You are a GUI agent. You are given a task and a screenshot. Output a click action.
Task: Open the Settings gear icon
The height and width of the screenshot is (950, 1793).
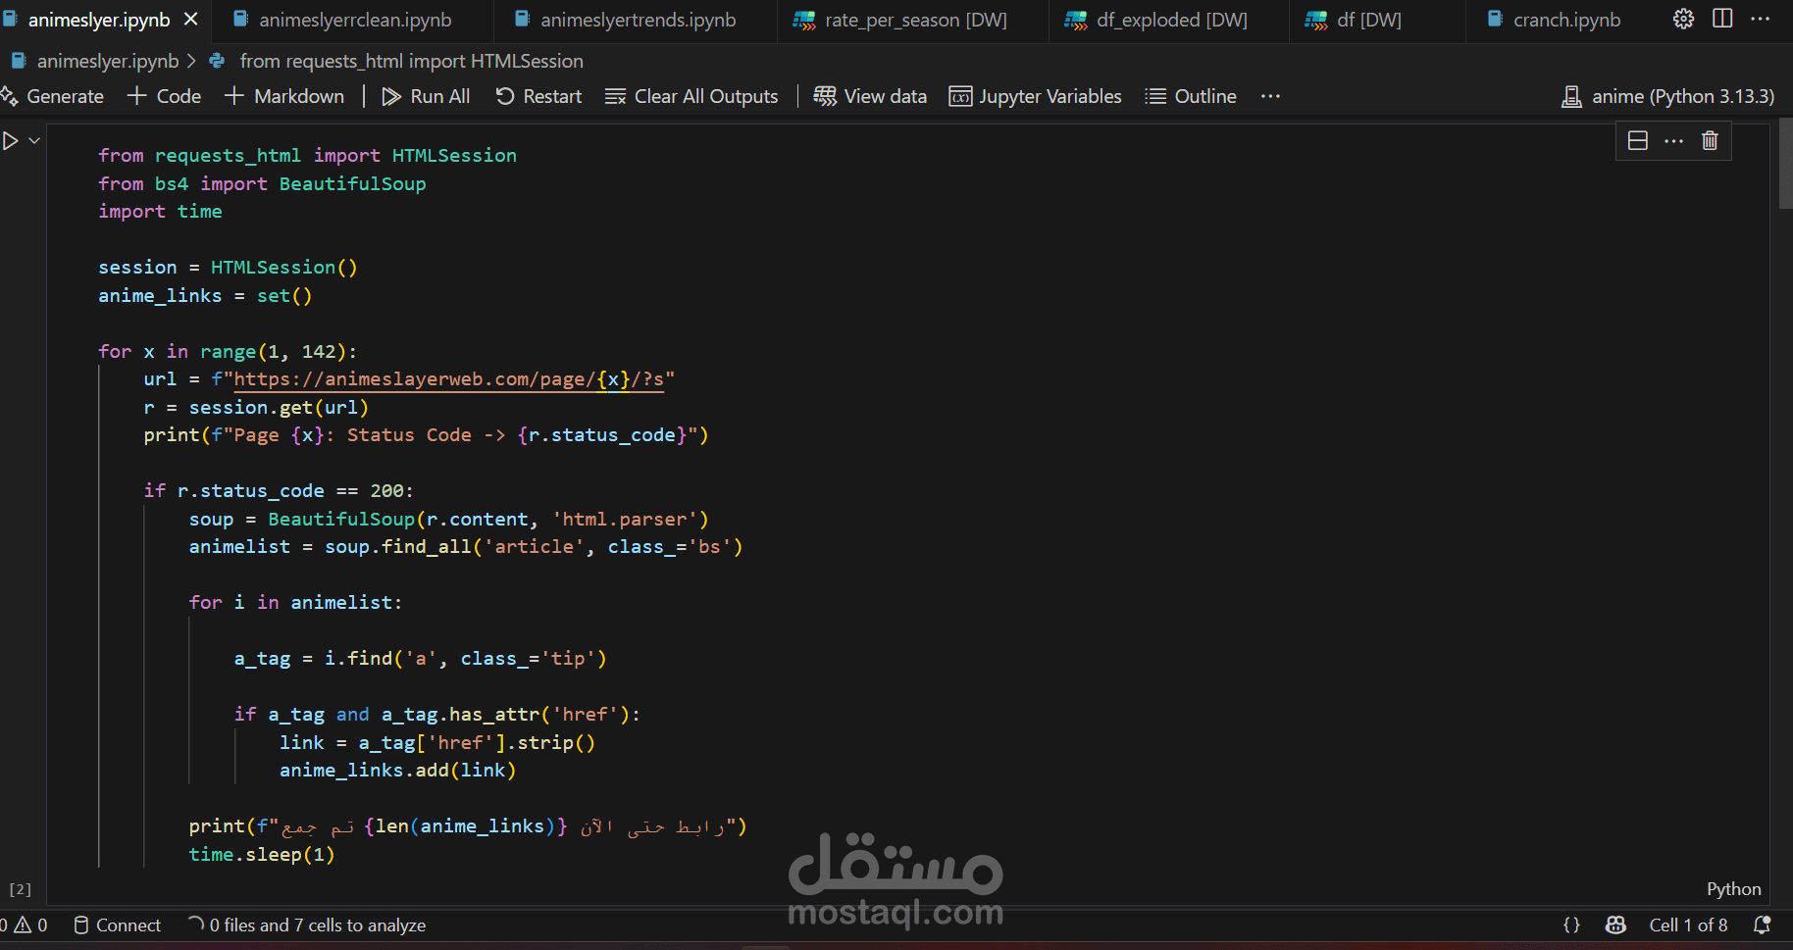click(1683, 19)
